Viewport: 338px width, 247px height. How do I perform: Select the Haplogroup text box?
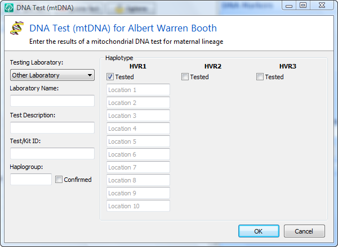tap(31, 179)
